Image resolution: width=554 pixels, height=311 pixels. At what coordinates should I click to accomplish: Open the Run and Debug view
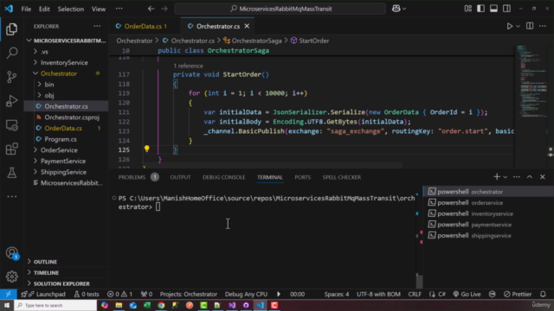pos(11,101)
